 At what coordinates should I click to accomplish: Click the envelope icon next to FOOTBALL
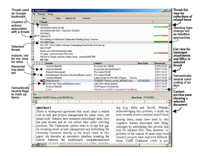pyautogui.click(x=33, y=34)
